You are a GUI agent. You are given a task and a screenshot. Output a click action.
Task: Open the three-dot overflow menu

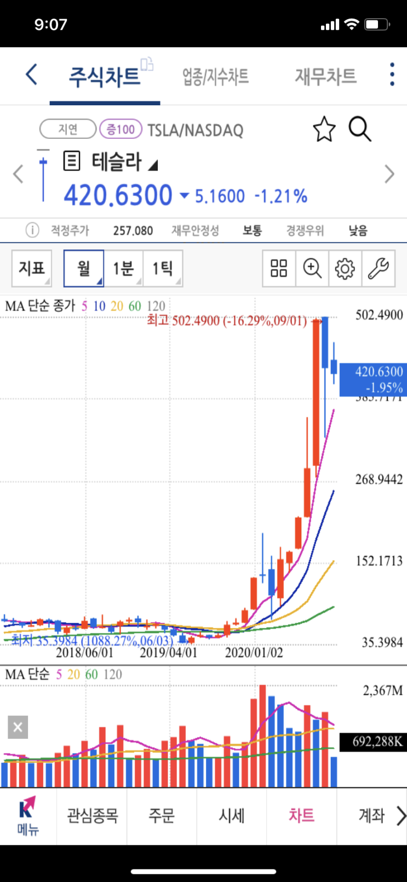392,75
